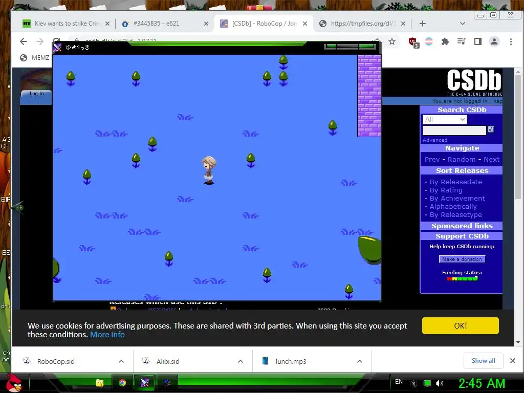Open the Advanced search link

coord(435,140)
